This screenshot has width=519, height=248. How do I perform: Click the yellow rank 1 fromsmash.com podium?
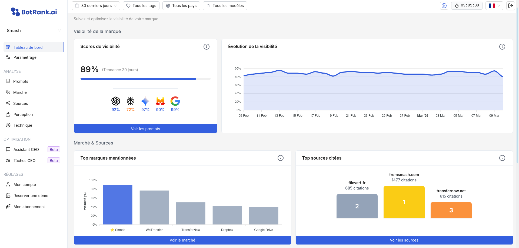(404, 202)
